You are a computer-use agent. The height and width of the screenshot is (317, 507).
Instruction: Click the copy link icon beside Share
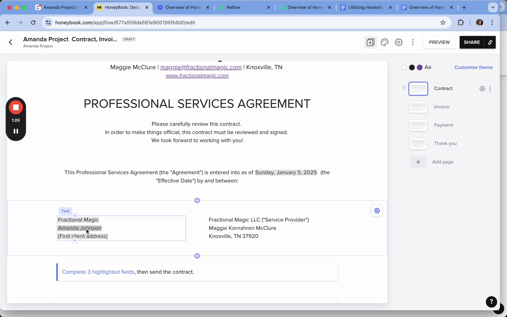click(x=490, y=42)
